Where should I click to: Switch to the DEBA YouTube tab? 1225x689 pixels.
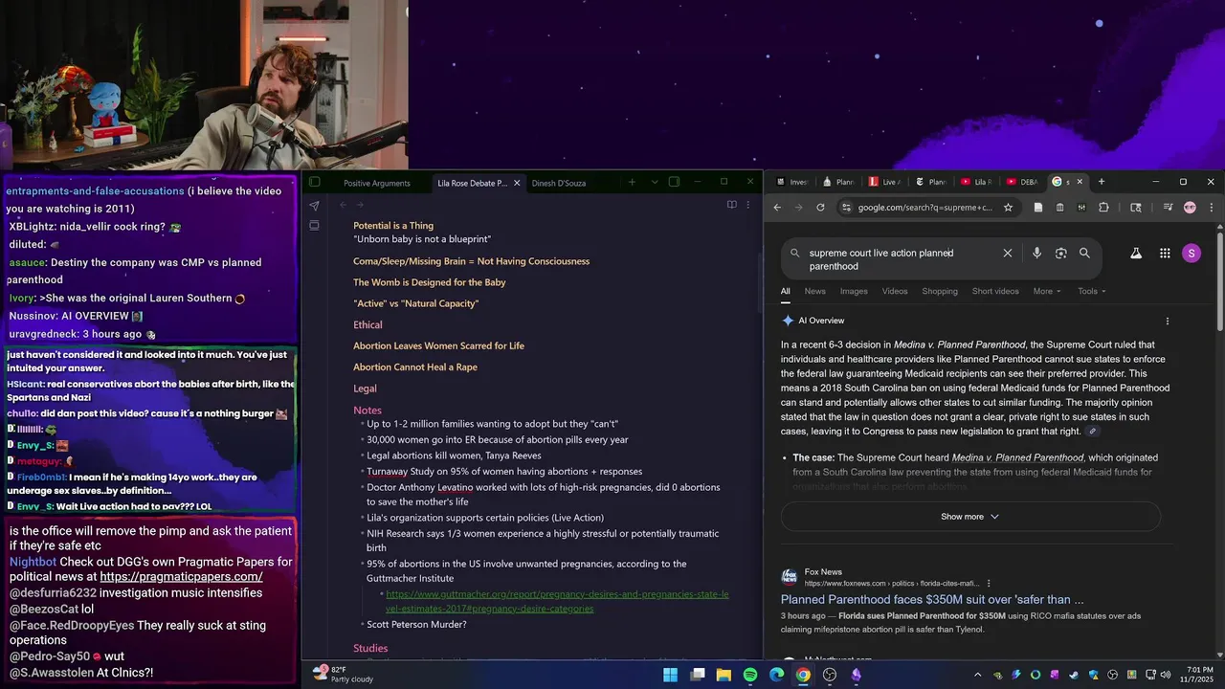click(1022, 182)
